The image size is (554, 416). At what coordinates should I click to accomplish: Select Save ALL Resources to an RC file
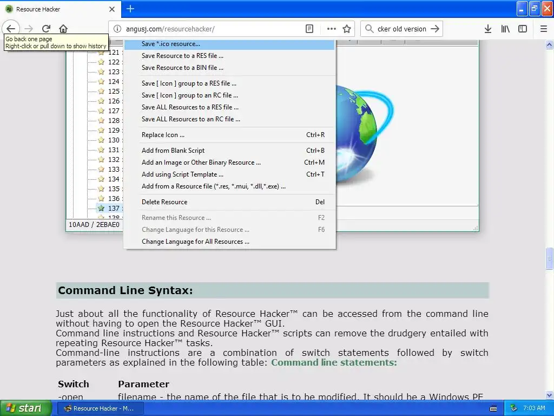pyautogui.click(x=229, y=119)
